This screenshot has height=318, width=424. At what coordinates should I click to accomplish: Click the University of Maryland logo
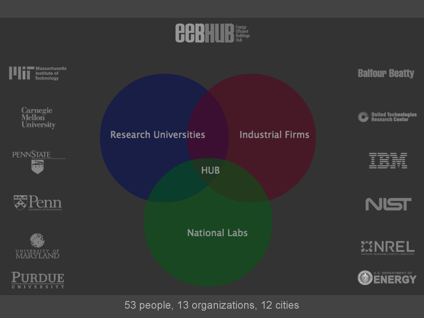[x=37, y=246]
